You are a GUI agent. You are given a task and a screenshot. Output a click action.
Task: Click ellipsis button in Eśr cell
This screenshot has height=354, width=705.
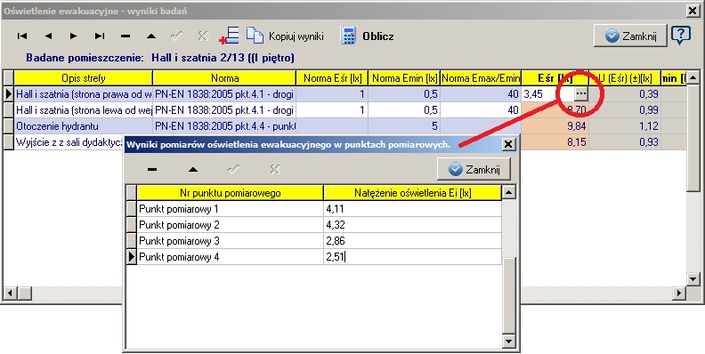[581, 94]
